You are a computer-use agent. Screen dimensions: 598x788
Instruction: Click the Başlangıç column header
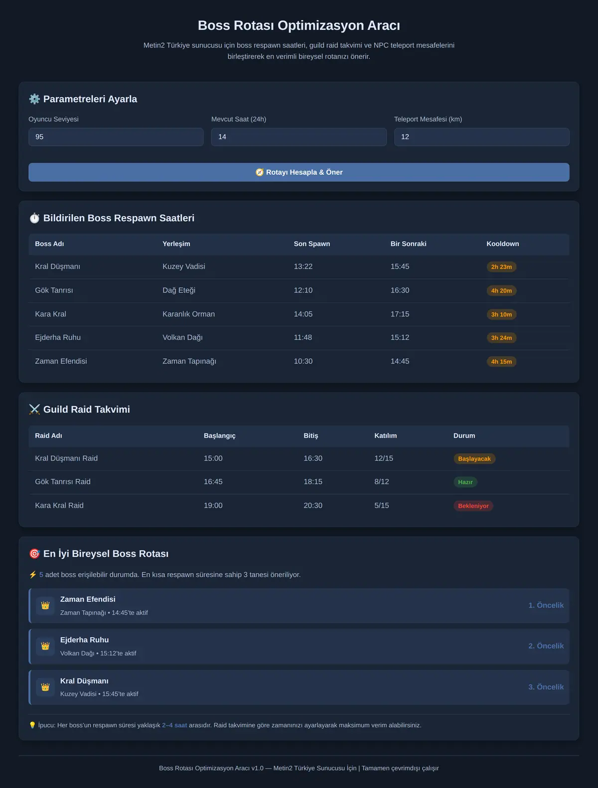pos(220,436)
